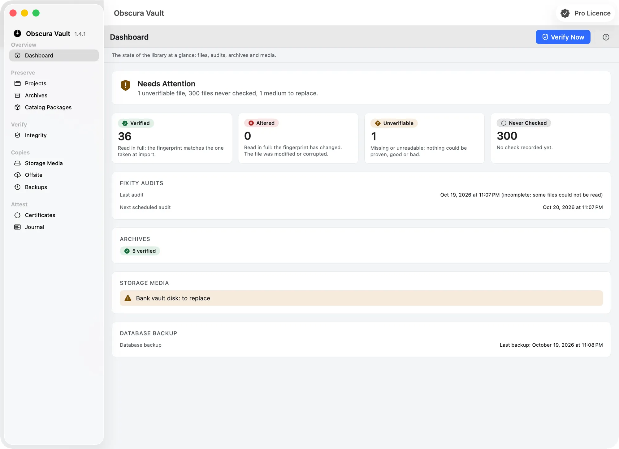Screen dimensions: 619x449
Task: Click the Integrity shield icon
Action: click(18, 135)
